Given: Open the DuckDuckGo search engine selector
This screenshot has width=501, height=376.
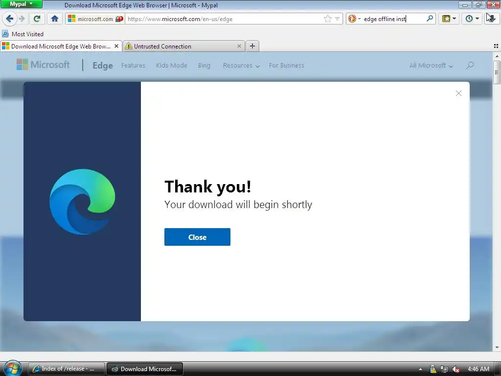Looking at the screenshot, I should click(354, 19).
